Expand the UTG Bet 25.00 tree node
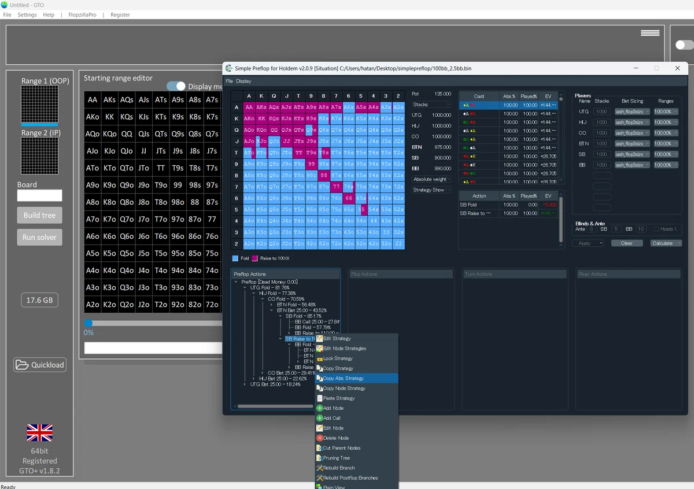Screen dimensions: 694x489 point(245,384)
